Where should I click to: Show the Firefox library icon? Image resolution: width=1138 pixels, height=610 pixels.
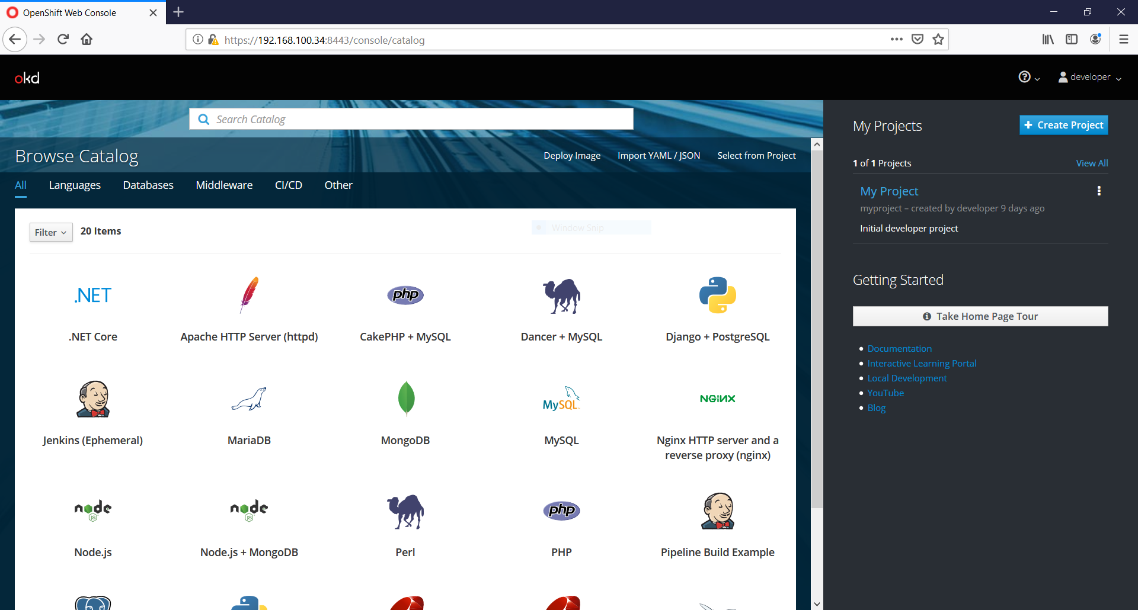1048,40
